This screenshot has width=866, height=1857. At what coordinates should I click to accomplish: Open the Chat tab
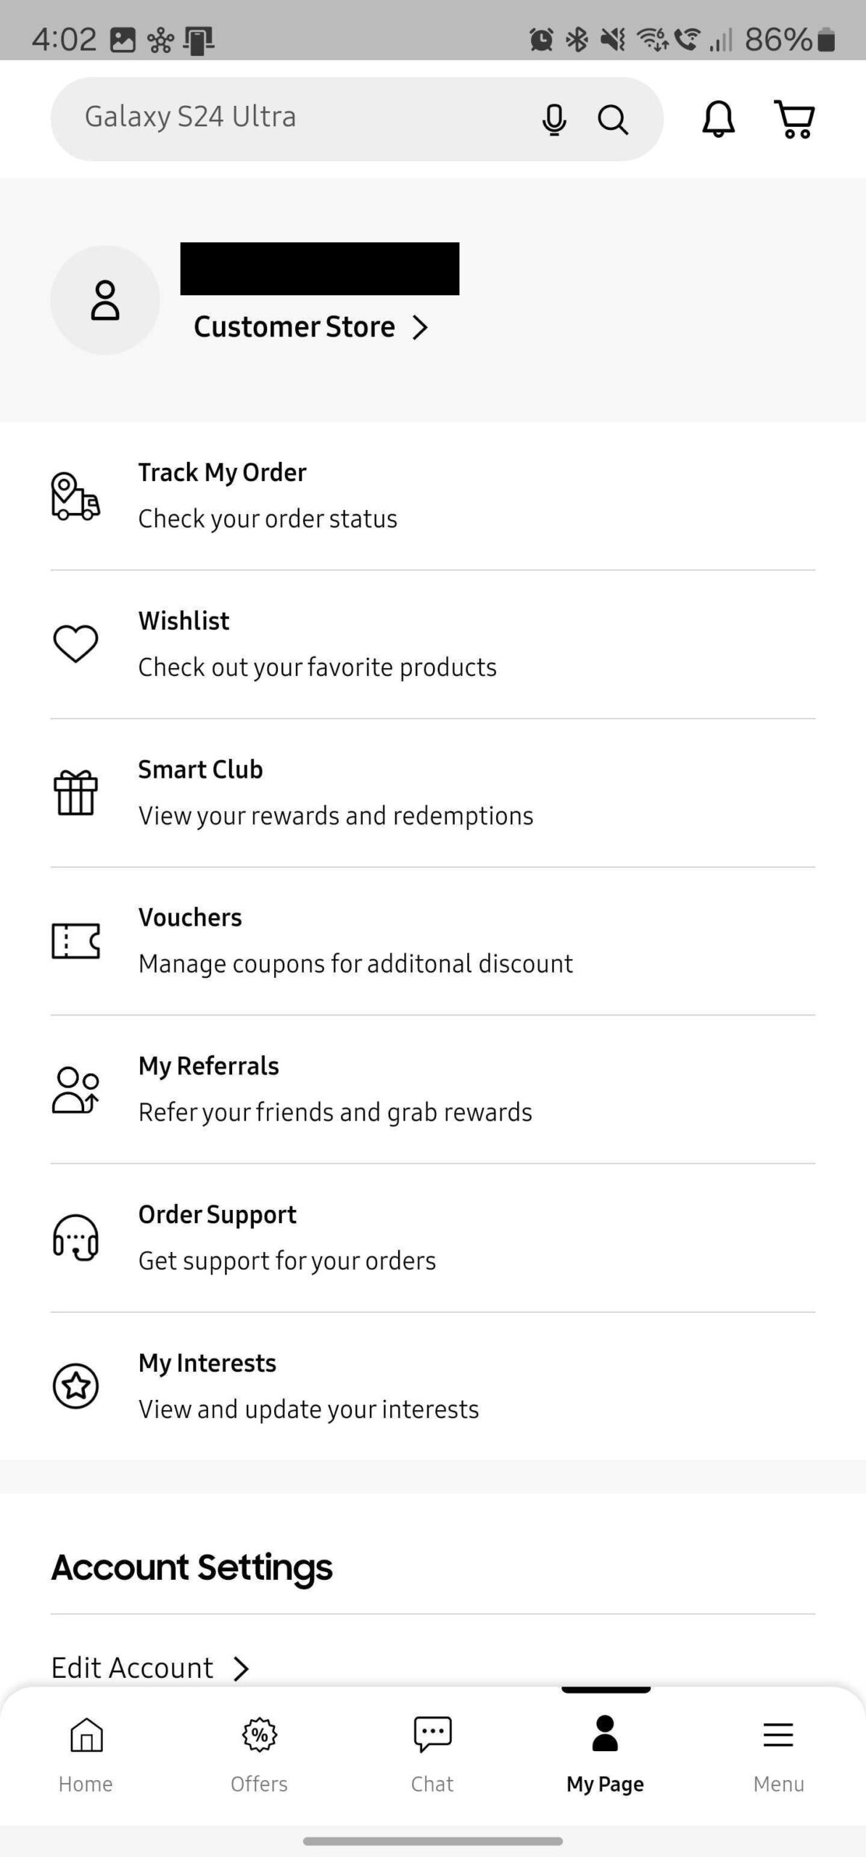tap(432, 1753)
